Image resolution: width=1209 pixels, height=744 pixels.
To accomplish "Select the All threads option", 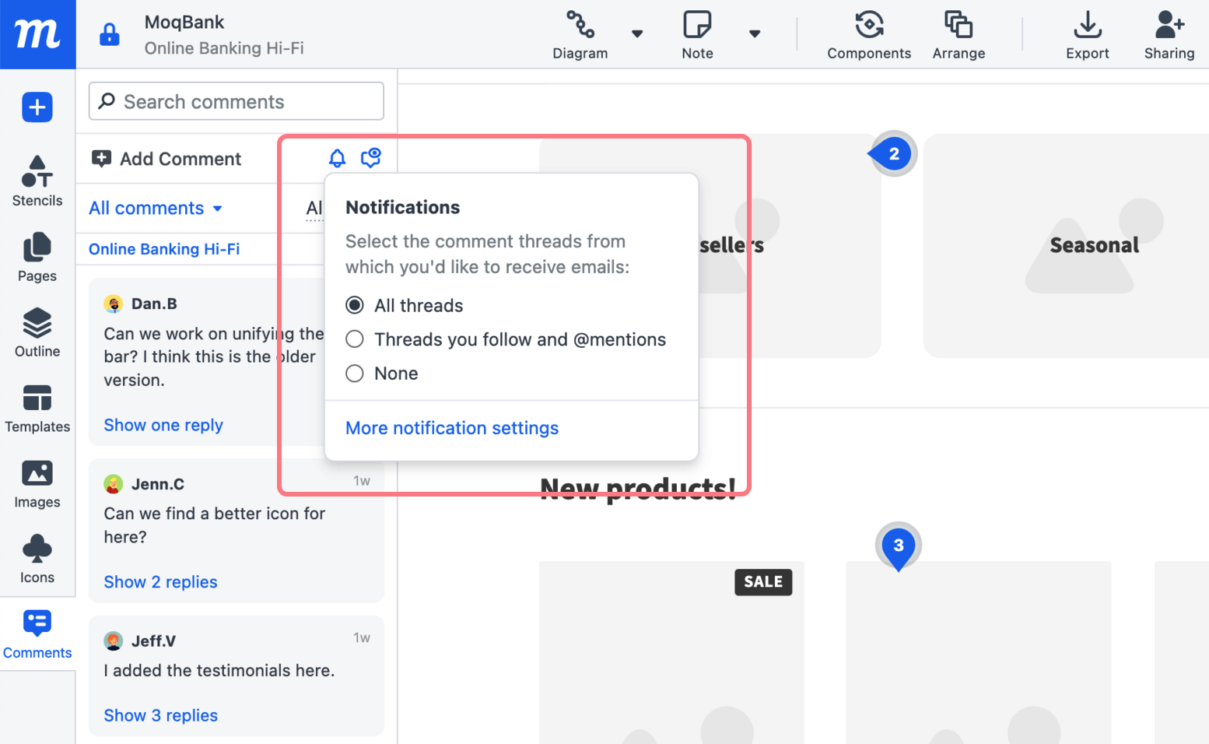I will (x=355, y=305).
